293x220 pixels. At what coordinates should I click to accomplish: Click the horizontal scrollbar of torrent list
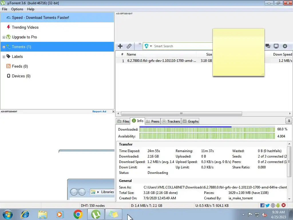coord(181,113)
